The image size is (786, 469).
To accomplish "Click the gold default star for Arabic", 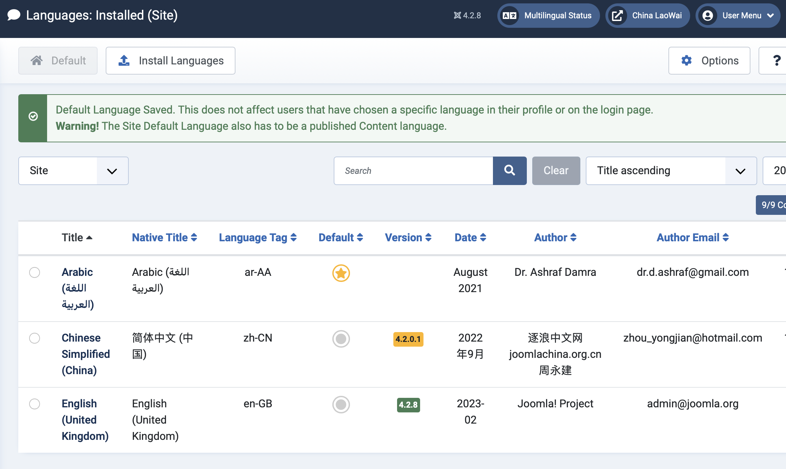I will click(341, 273).
